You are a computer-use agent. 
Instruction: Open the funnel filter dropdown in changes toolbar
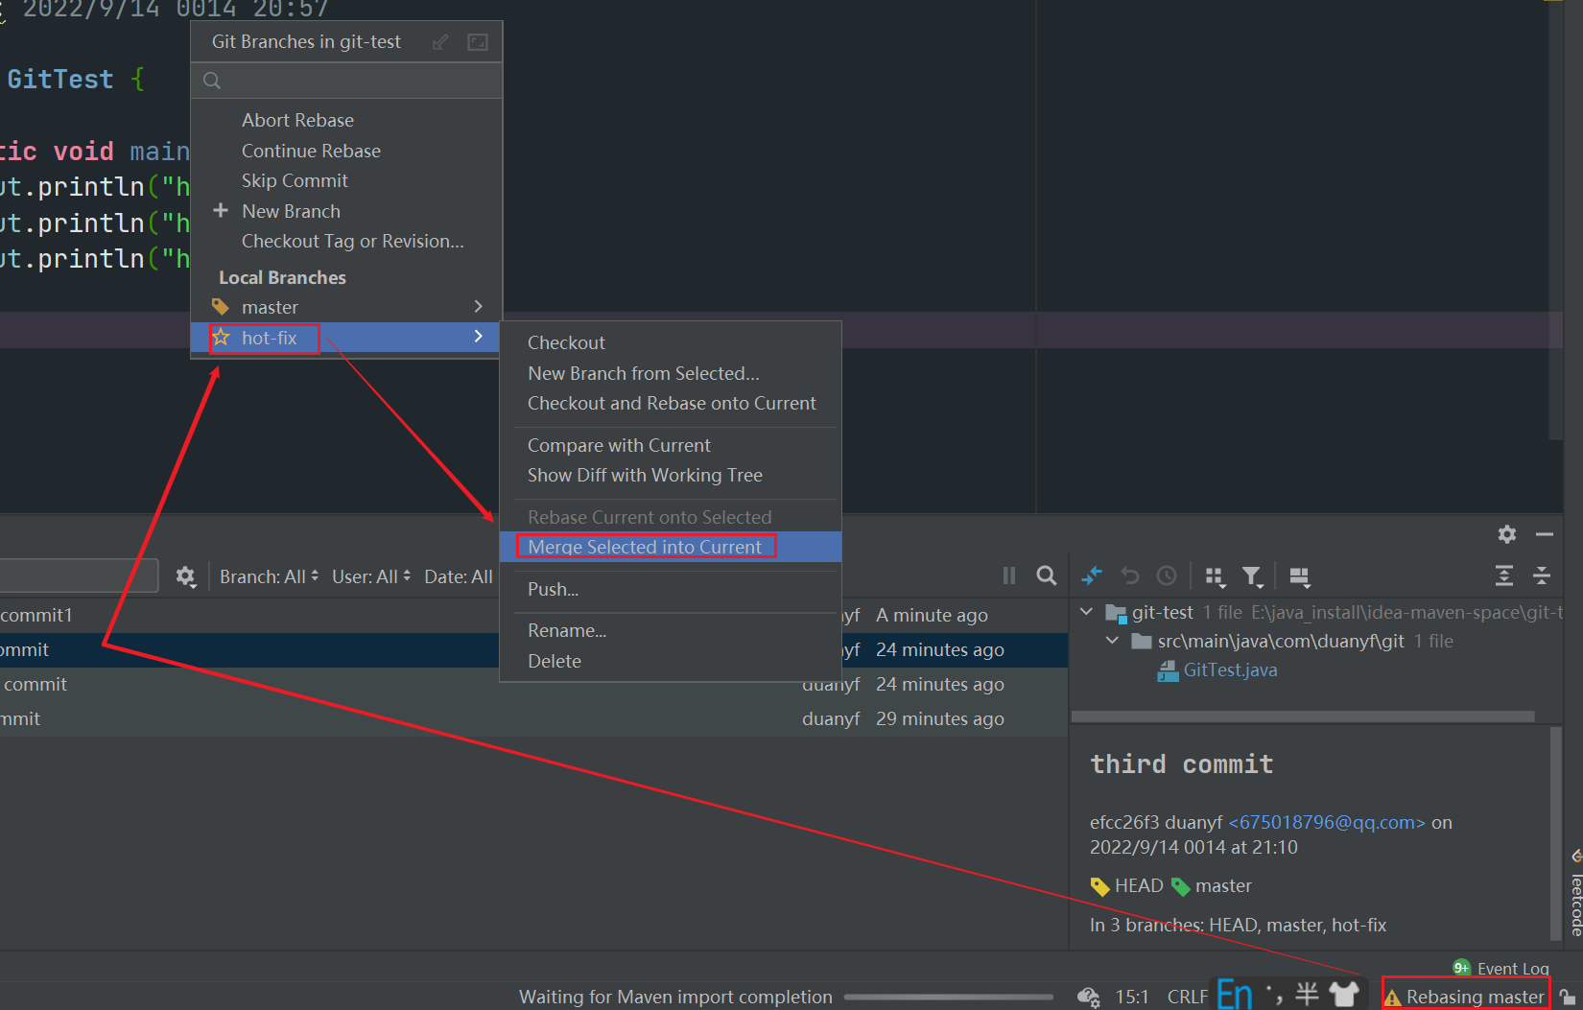(x=1252, y=576)
